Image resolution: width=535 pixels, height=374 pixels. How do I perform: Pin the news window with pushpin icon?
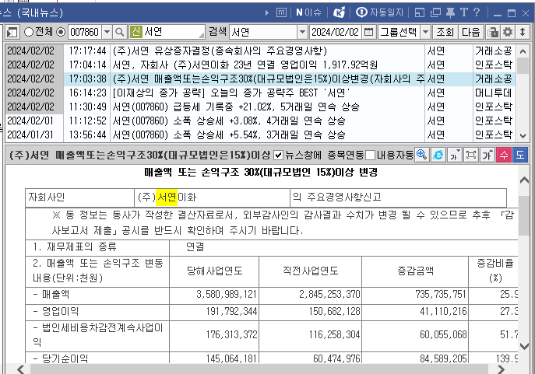point(450,13)
